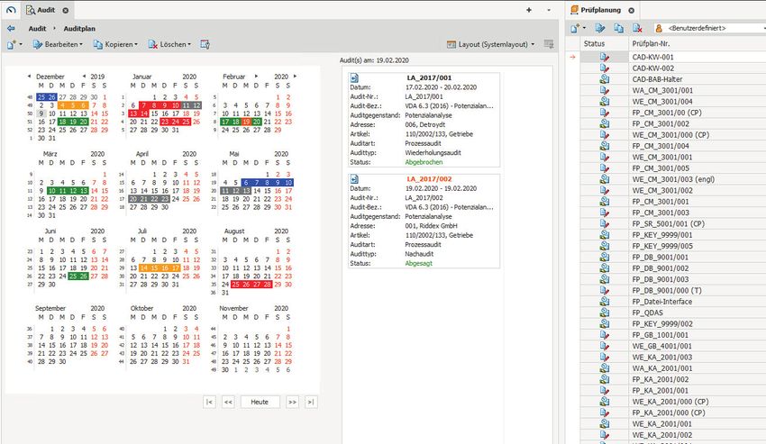Open the Bearbeiten dropdown menu
Image resolution: width=766 pixels, height=444 pixels.
[57, 44]
